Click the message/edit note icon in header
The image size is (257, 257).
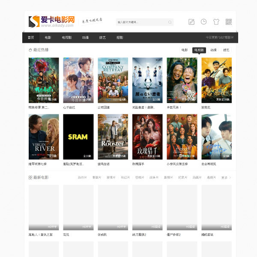pos(191,22)
